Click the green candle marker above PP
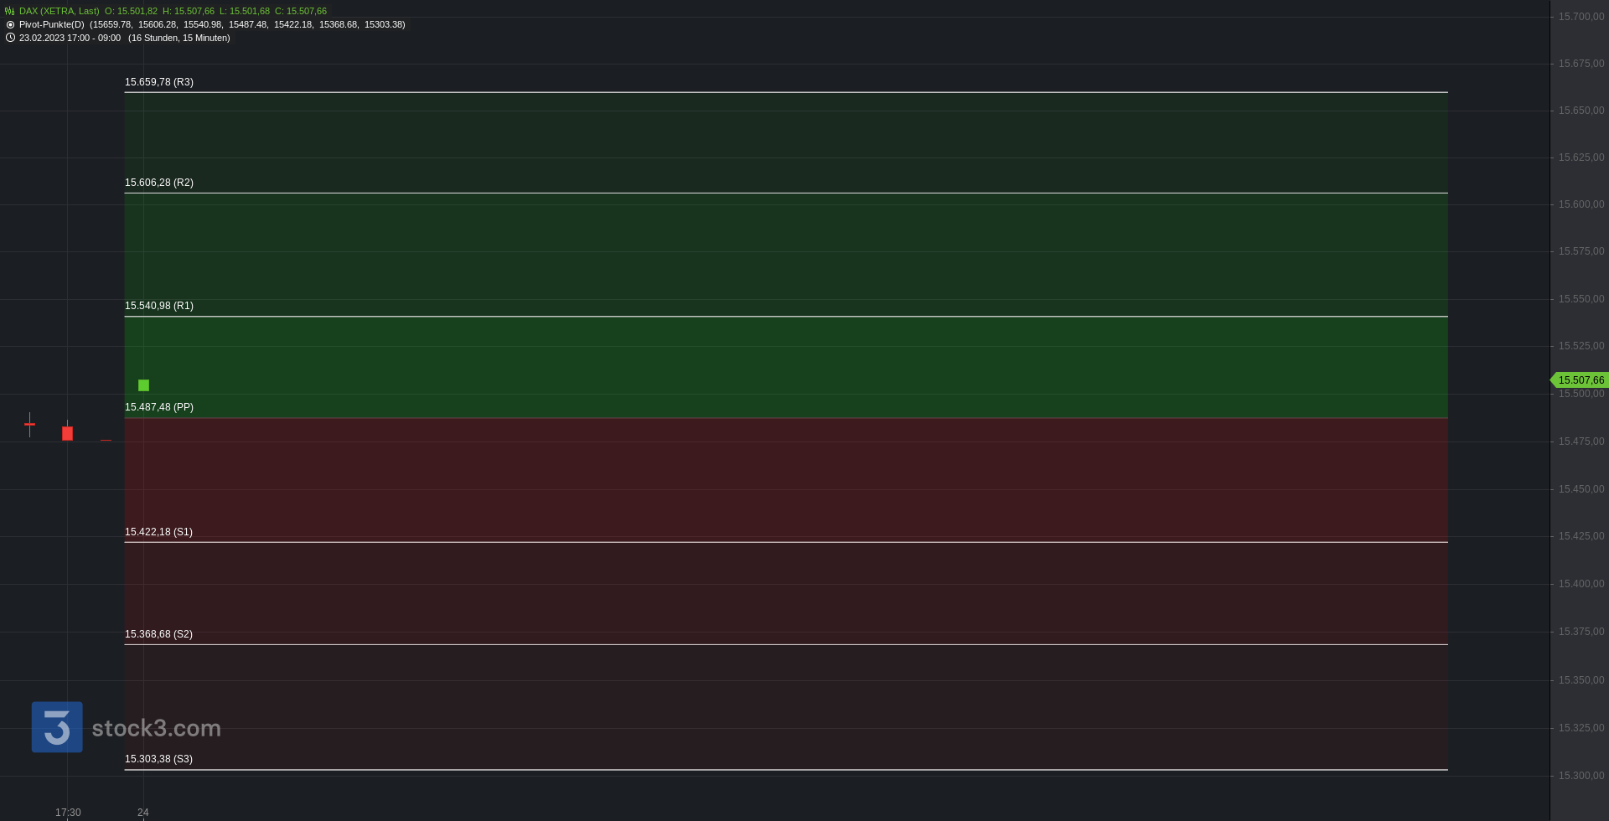Image resolution: width=1609 pixels, height=821 pixels. (143, 385)
